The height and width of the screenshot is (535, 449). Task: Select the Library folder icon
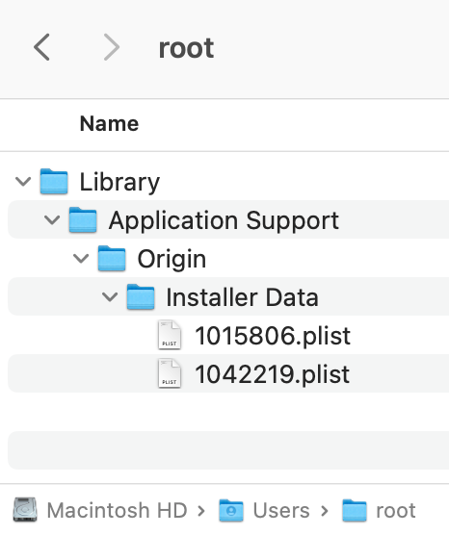point(54,182)
